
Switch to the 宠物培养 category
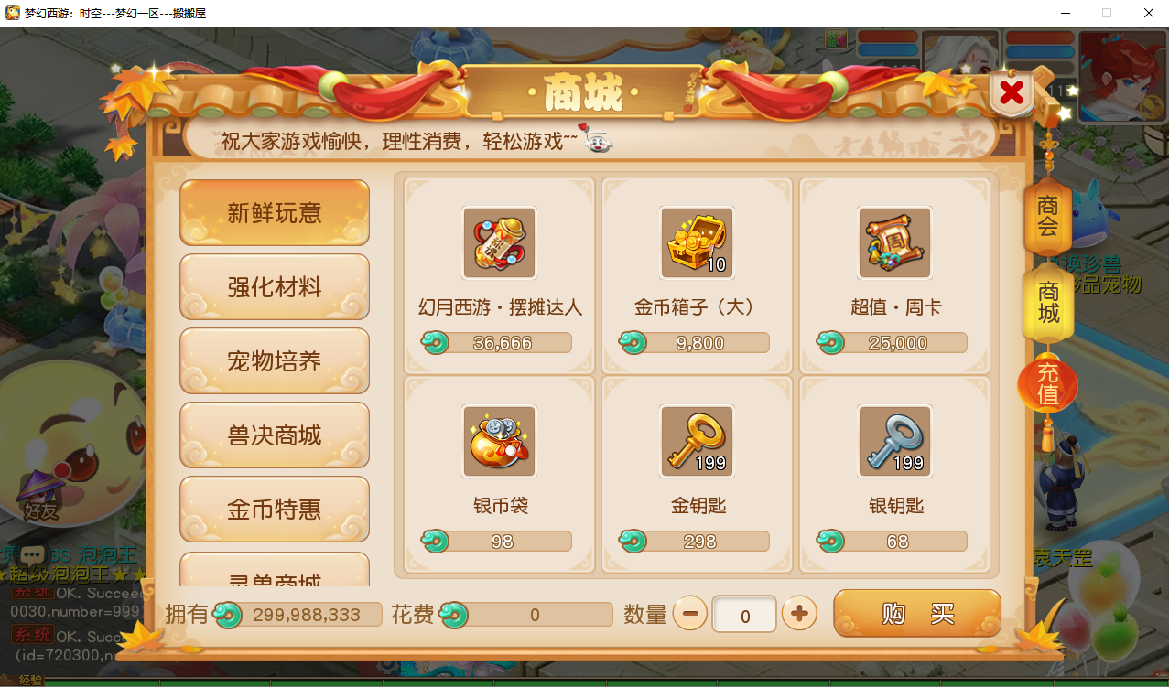[275, 361]
